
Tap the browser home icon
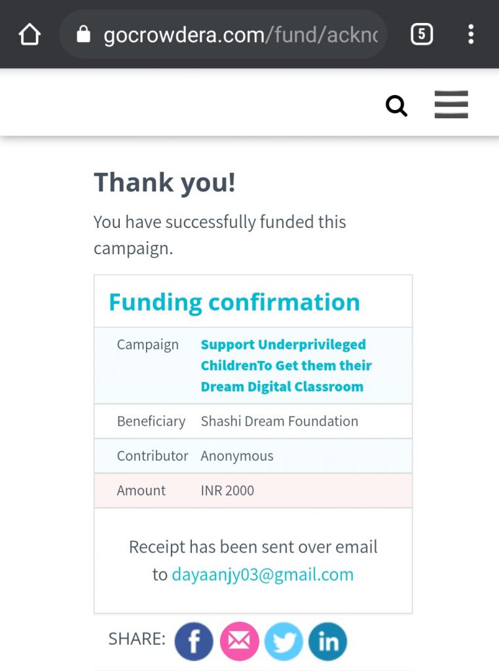(x=29, y=34)
